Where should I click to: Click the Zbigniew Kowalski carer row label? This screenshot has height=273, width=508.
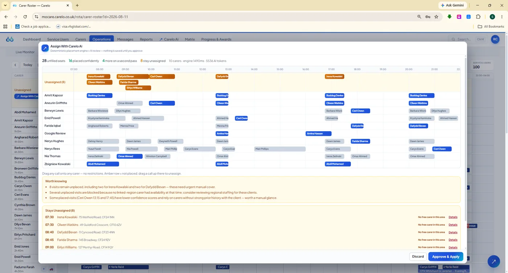[57, 164]
